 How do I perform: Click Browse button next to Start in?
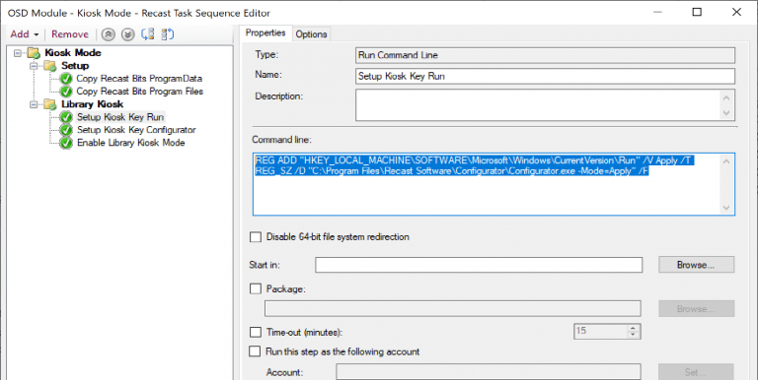coord(696,265)
